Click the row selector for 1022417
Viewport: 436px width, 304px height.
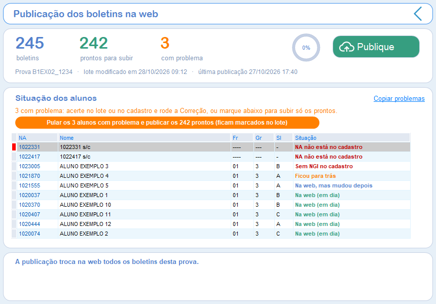point(14,157)
